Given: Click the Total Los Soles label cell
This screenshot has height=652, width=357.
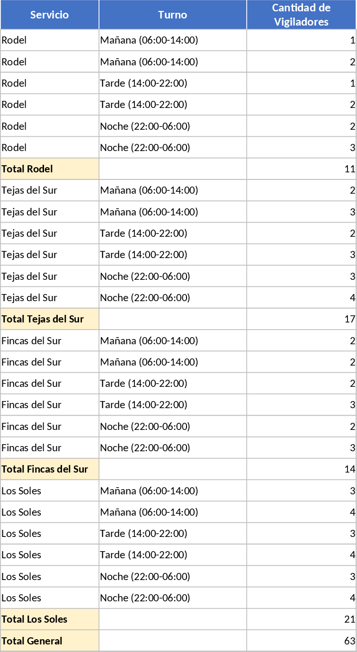Looking at the screenshot, I should coord(50,619).
